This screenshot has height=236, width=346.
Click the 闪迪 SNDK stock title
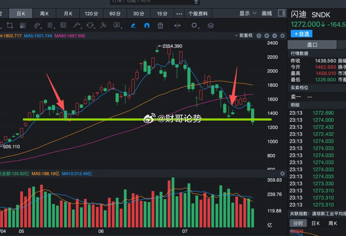tap(311, 14)
